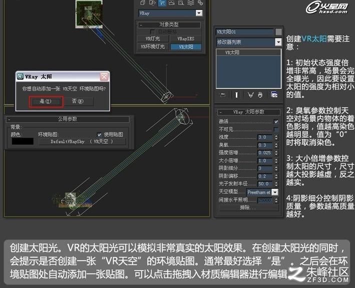Click the 排除... button
355x288 pixels.
[248, 208]
